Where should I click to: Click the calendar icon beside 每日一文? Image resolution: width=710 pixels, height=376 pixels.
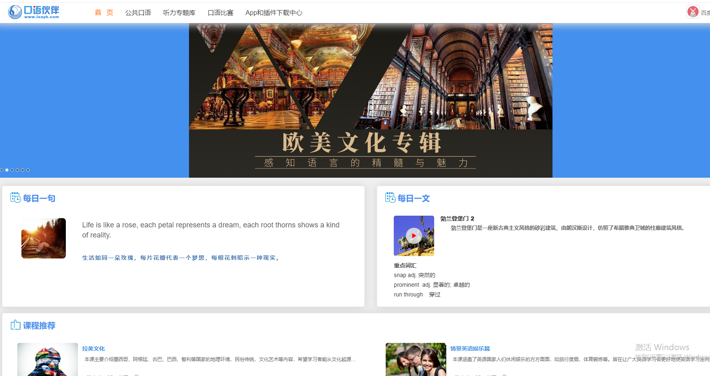pos(390,198)
